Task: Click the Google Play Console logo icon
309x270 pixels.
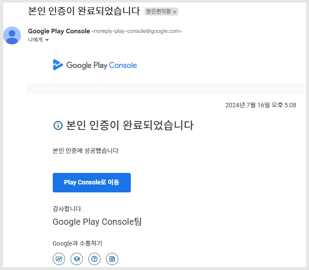Action: tap(58, 65)
